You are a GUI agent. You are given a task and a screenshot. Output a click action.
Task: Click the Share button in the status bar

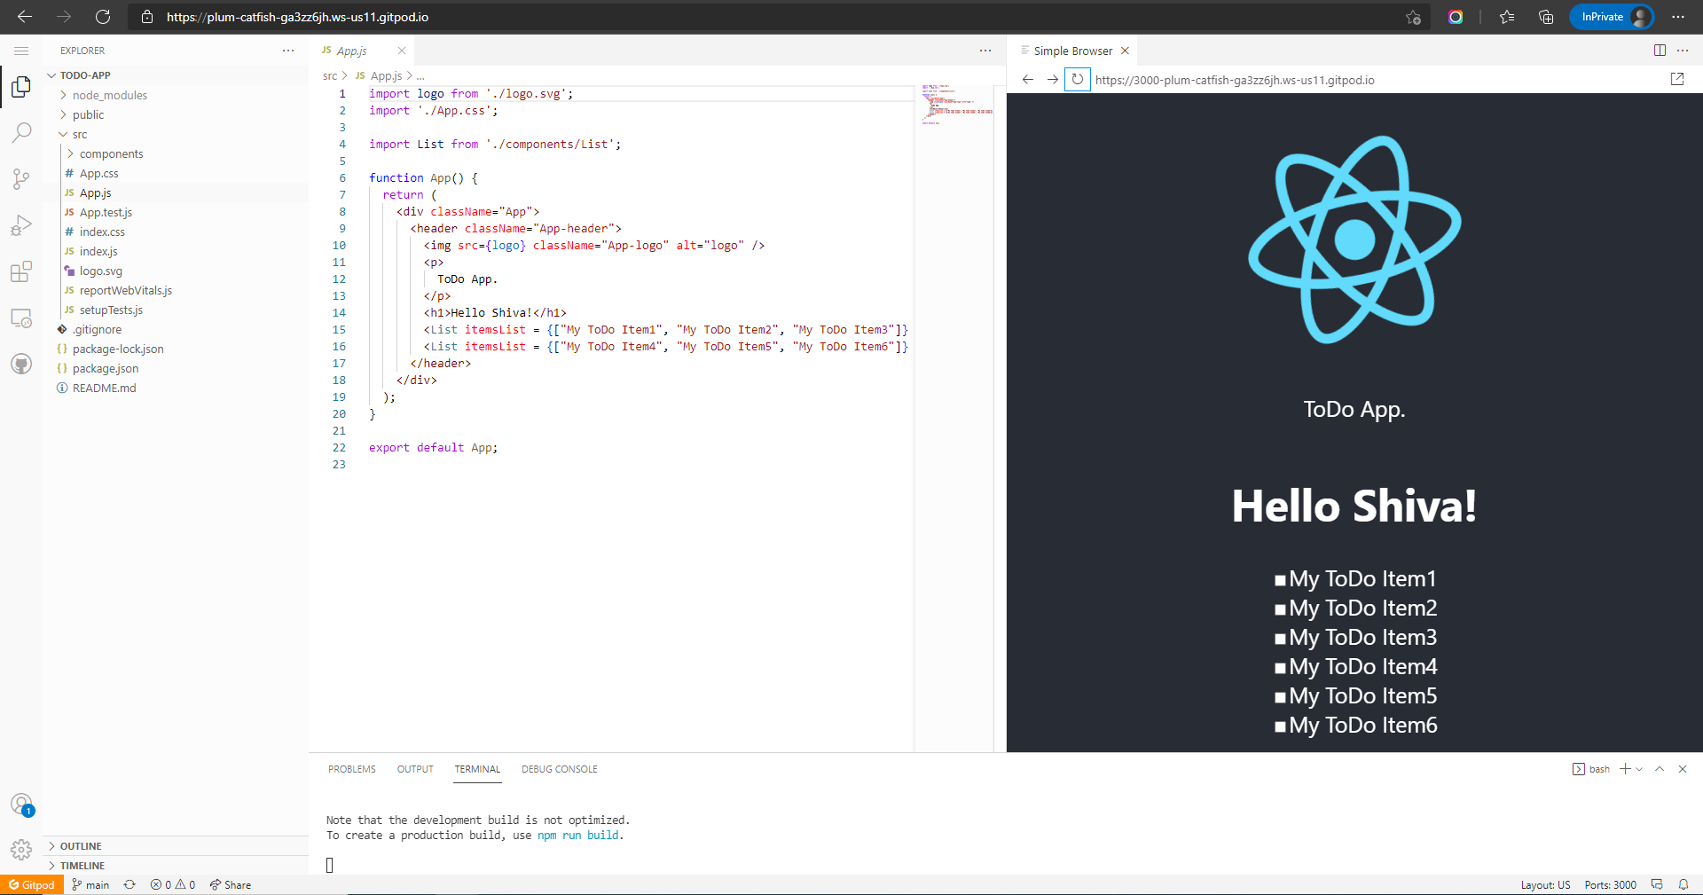click(230, 884)
